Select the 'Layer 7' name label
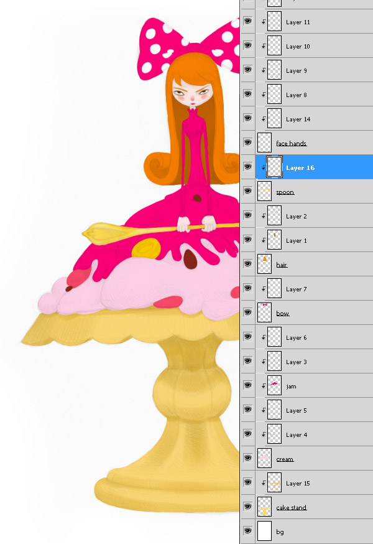Viewport: 373px width, 544px height. tap(297, 289)
